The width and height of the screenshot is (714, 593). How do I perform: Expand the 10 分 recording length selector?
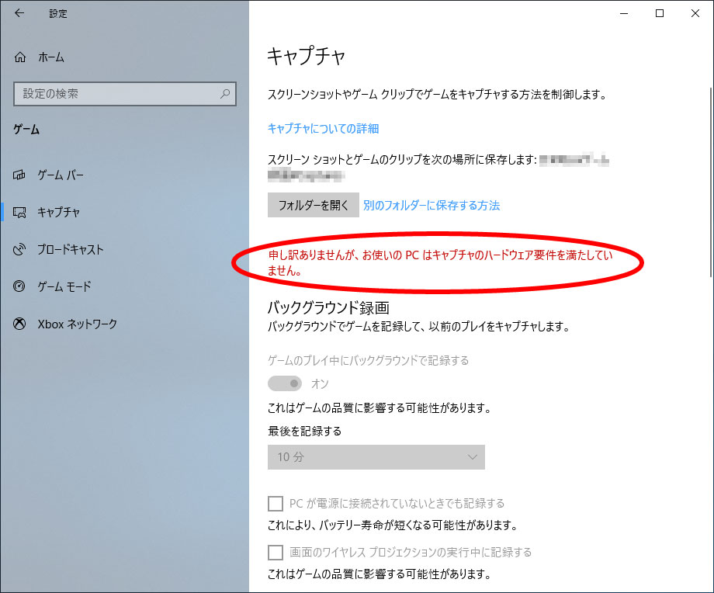pyautogui.click(x=376, y=457)
